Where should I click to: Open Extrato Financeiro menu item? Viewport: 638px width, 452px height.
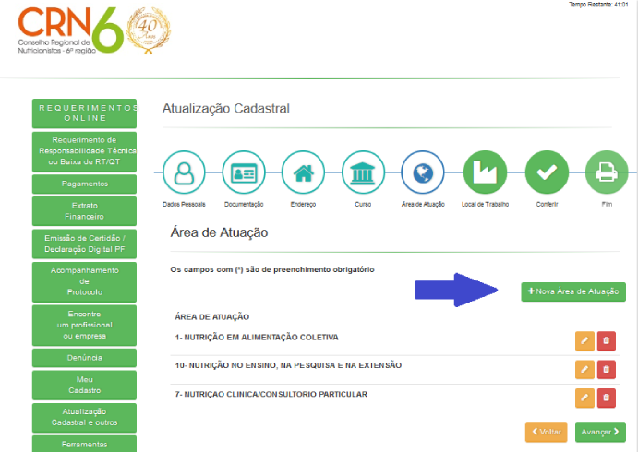pyautogui.click(x=84, y=211)
